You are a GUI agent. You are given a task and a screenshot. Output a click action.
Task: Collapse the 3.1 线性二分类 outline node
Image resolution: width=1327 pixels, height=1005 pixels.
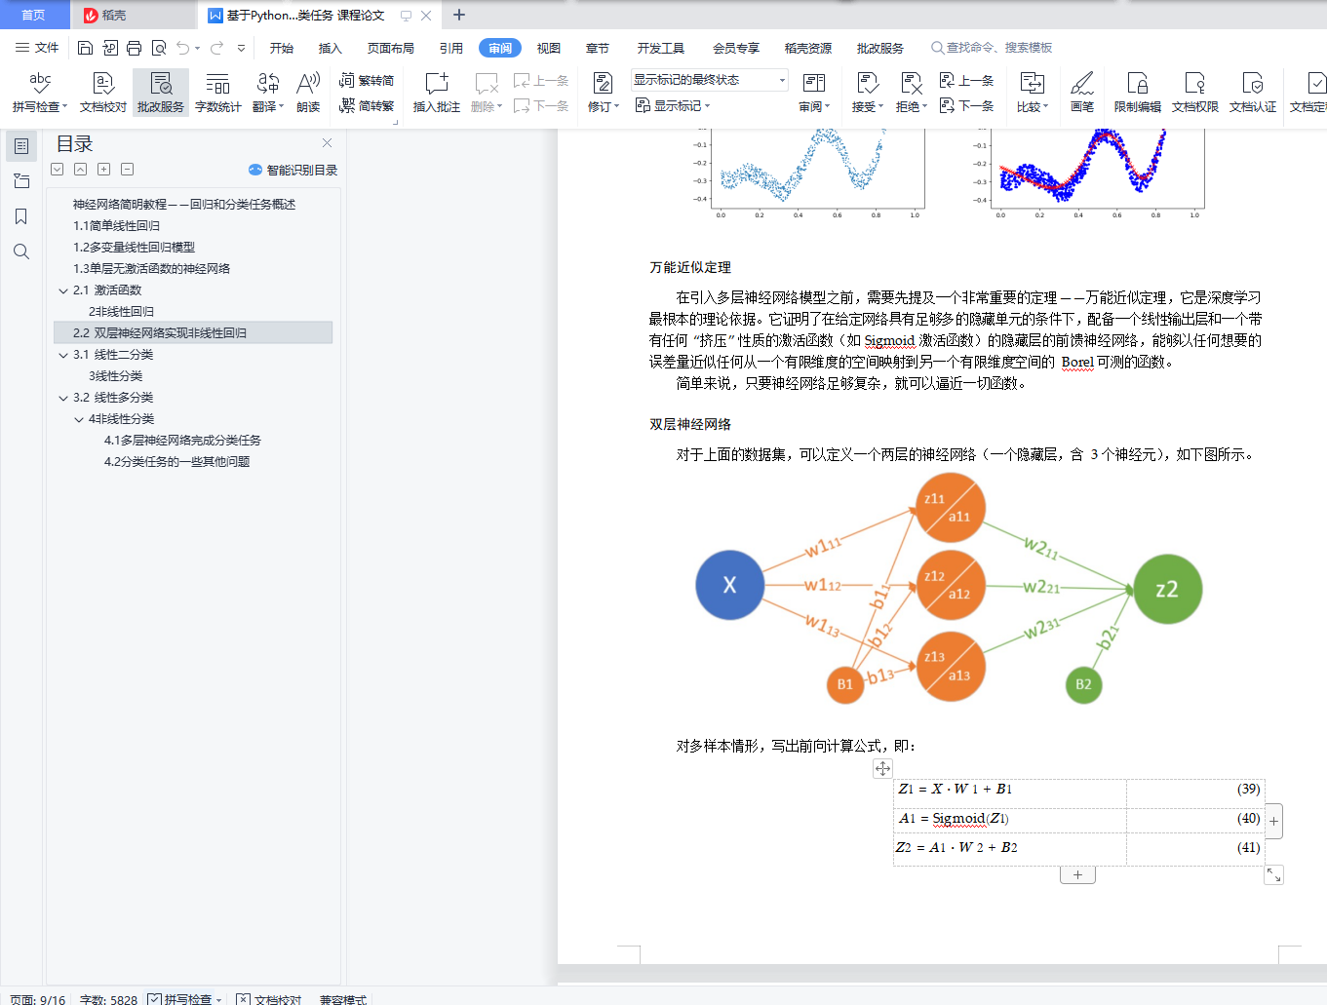(63, 355)
